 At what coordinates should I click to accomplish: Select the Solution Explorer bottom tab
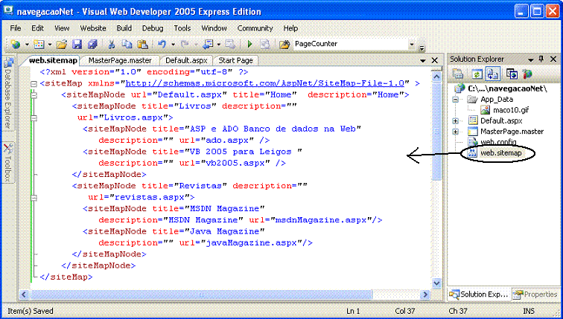point(479,294)
